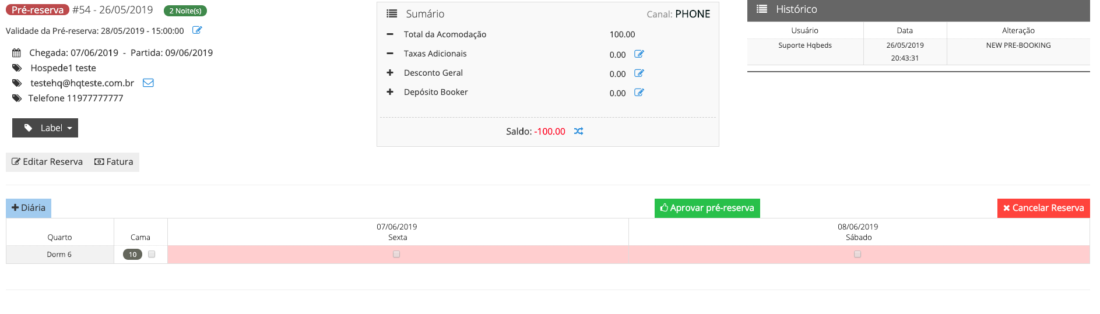
Task: Click the Histórico list icon
Action: 762,9
